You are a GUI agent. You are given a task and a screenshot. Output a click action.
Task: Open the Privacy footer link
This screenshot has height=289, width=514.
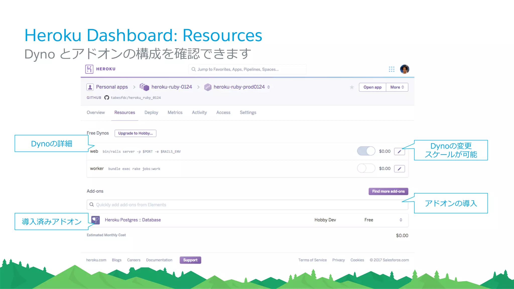[338, 260]
